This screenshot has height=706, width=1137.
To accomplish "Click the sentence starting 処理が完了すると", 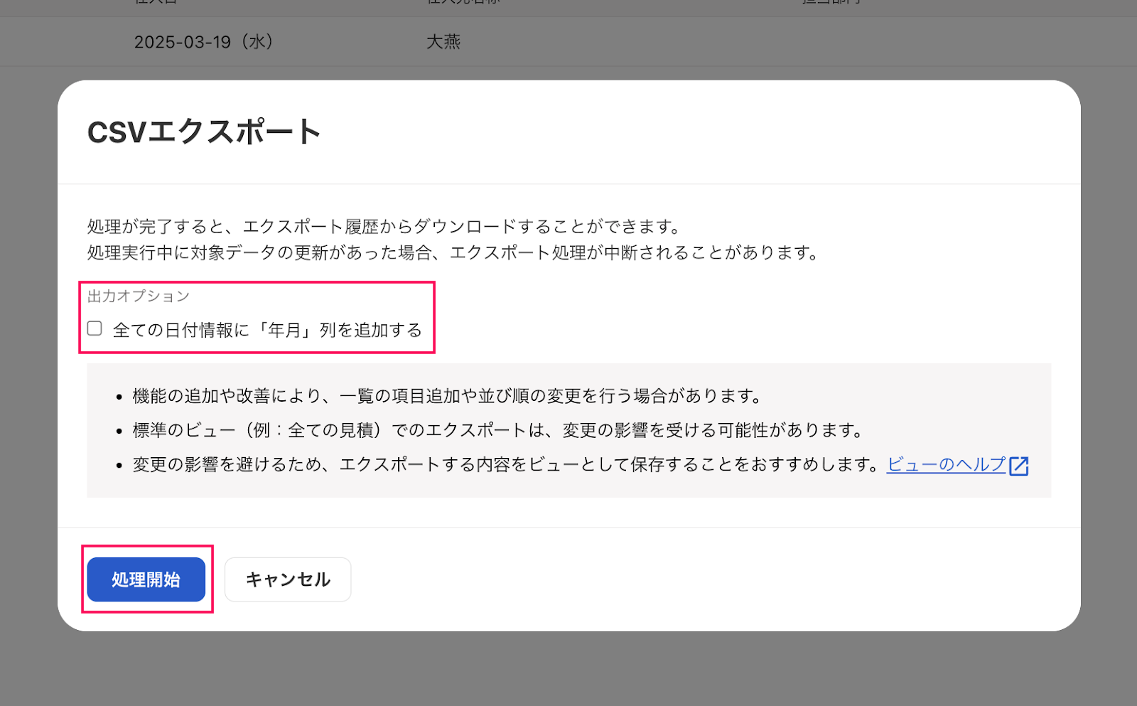I will tap(384, 227).
